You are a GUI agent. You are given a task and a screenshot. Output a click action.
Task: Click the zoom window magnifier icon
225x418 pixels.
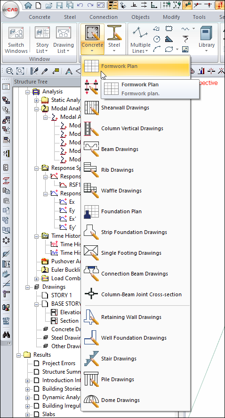point(20,71)
